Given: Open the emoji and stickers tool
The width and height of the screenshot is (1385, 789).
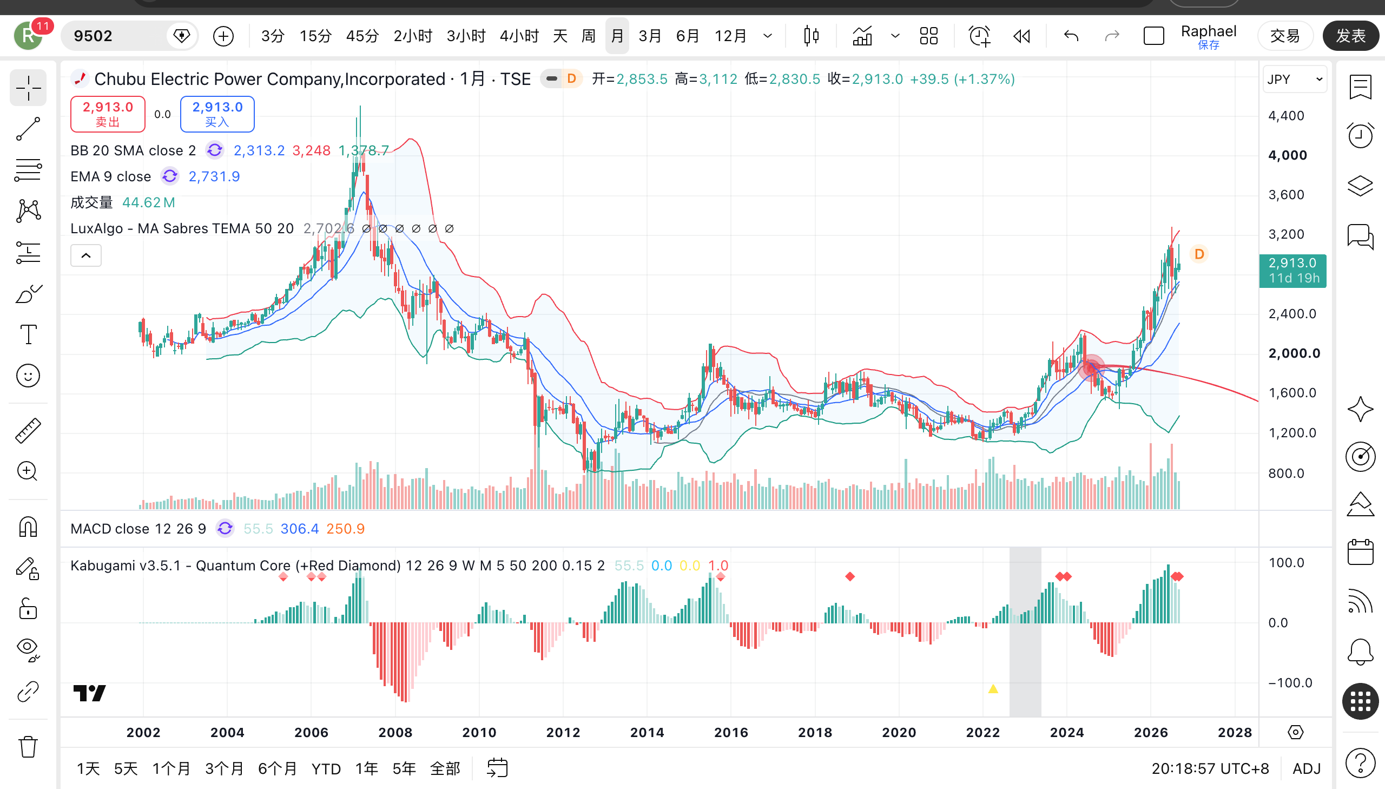Looking at the screenshot, I should pos(28,376).
